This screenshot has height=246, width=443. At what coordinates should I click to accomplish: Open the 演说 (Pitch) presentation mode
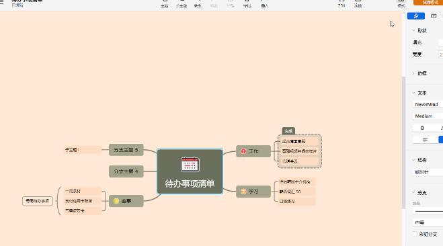point(358,3)
